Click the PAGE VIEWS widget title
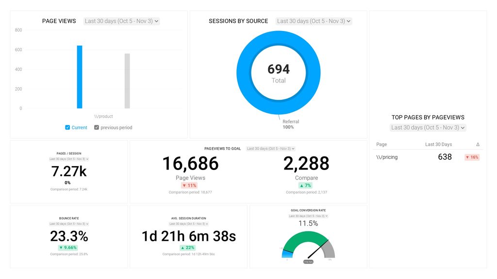The height and width of the screenshot is (279, 497). [59, 21]
